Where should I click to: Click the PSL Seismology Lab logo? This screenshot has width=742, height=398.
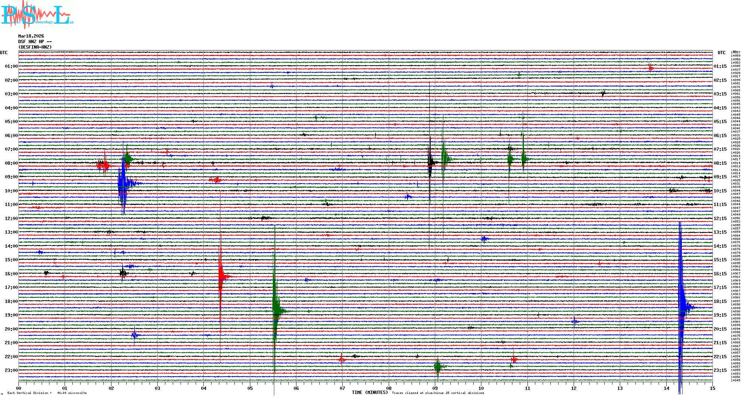[x=37, y=15]
